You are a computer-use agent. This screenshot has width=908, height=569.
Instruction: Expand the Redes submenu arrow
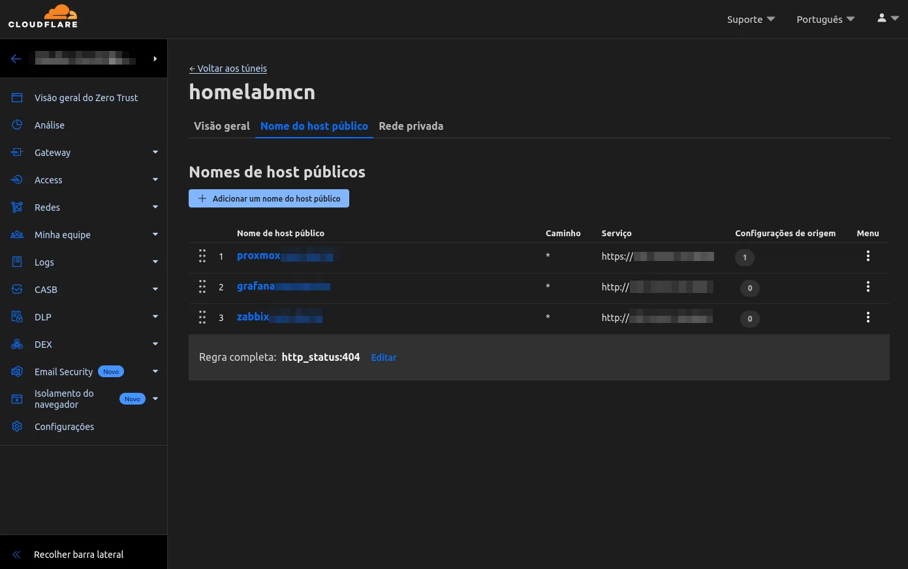[155, 207]
